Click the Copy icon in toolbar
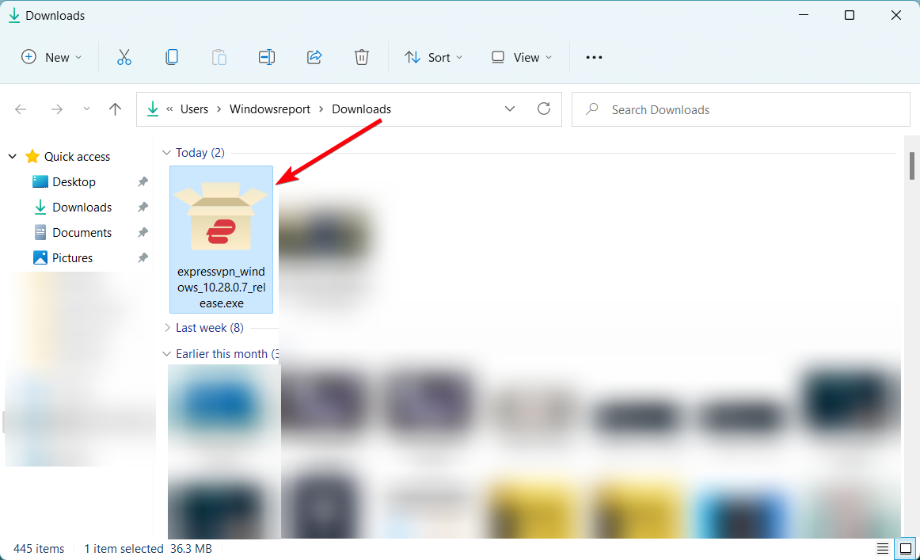Screen dimensions: 920x560 pyautogui.click(x=172, y=57)
